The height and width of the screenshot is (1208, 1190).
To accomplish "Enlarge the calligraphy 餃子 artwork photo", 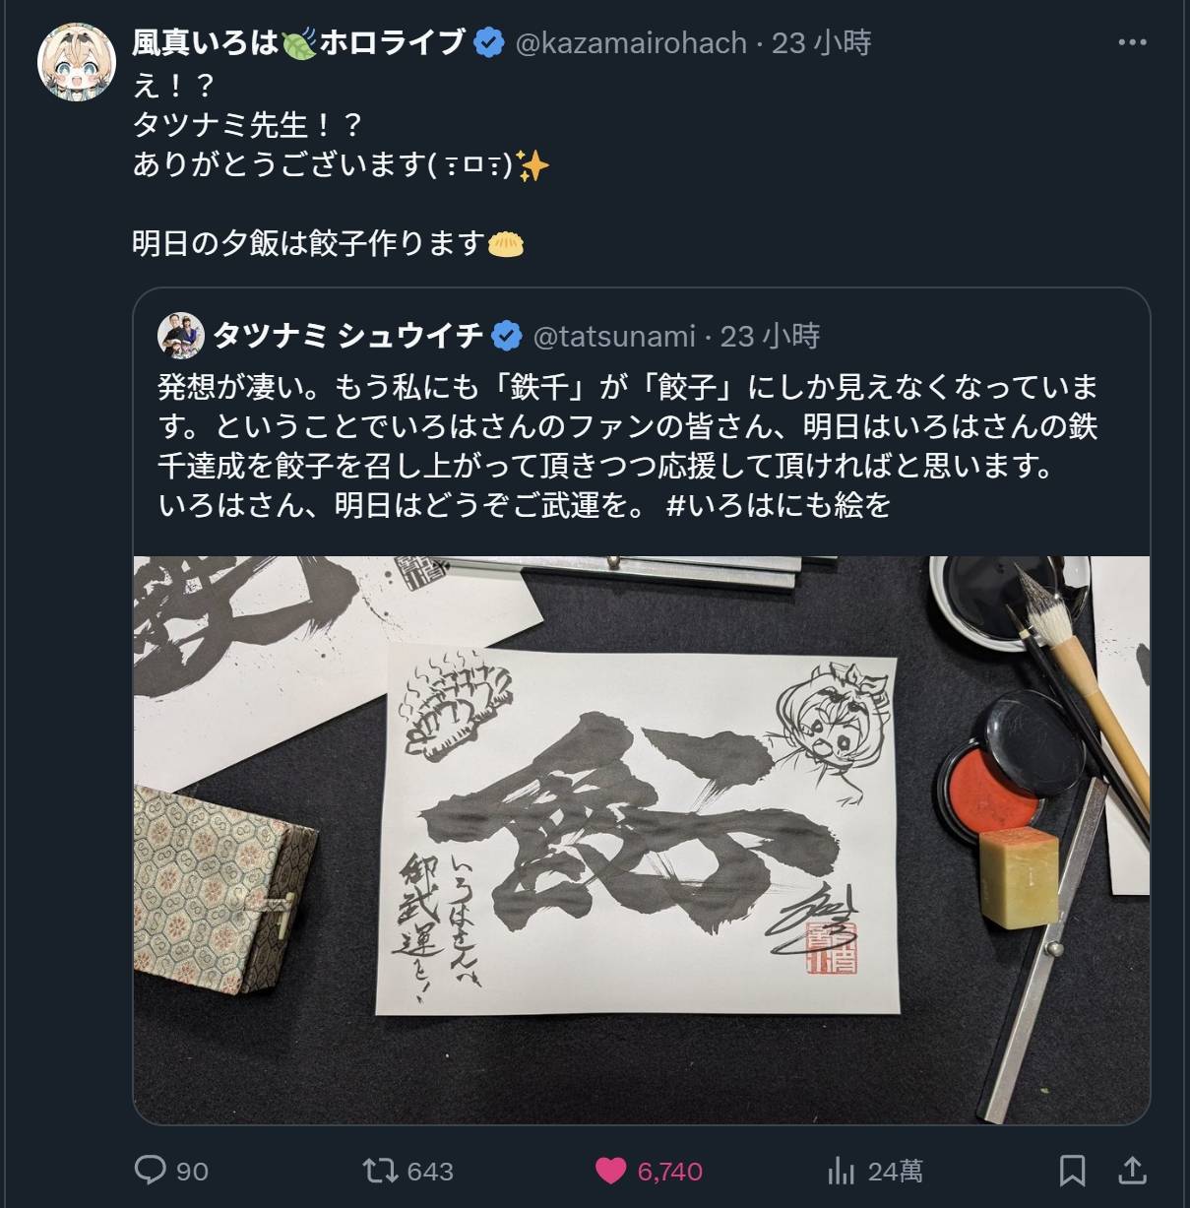I will coord(642,840).
